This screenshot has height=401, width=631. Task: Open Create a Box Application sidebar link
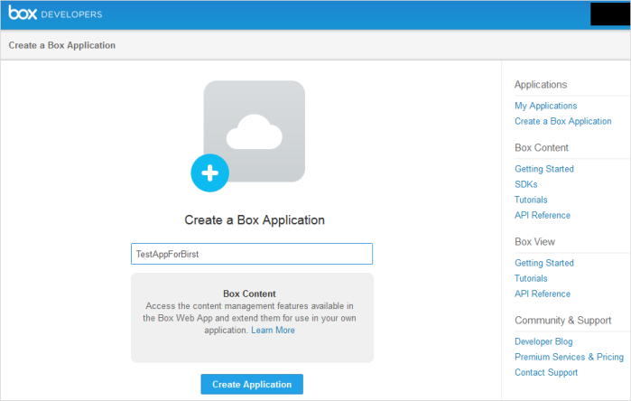coord(563,121)
